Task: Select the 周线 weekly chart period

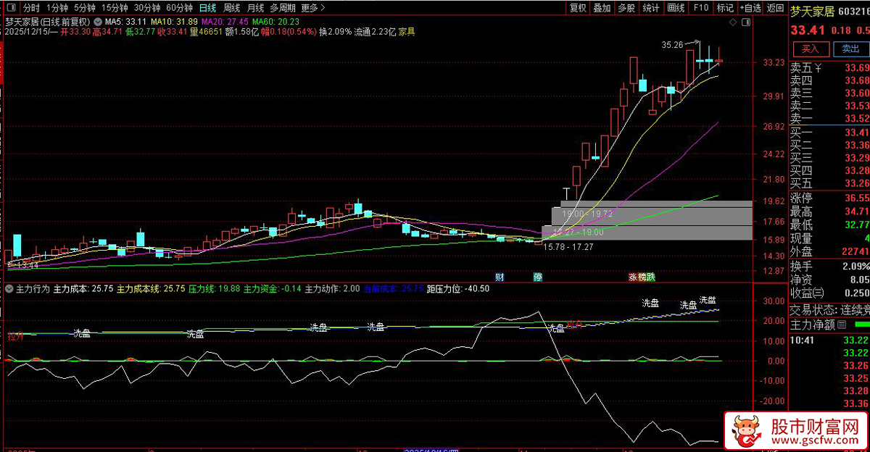Action: (231, 8)
